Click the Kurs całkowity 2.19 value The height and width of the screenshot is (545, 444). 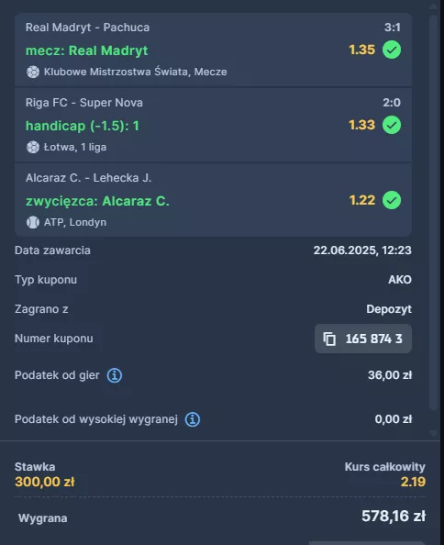(x=413, y=482)
